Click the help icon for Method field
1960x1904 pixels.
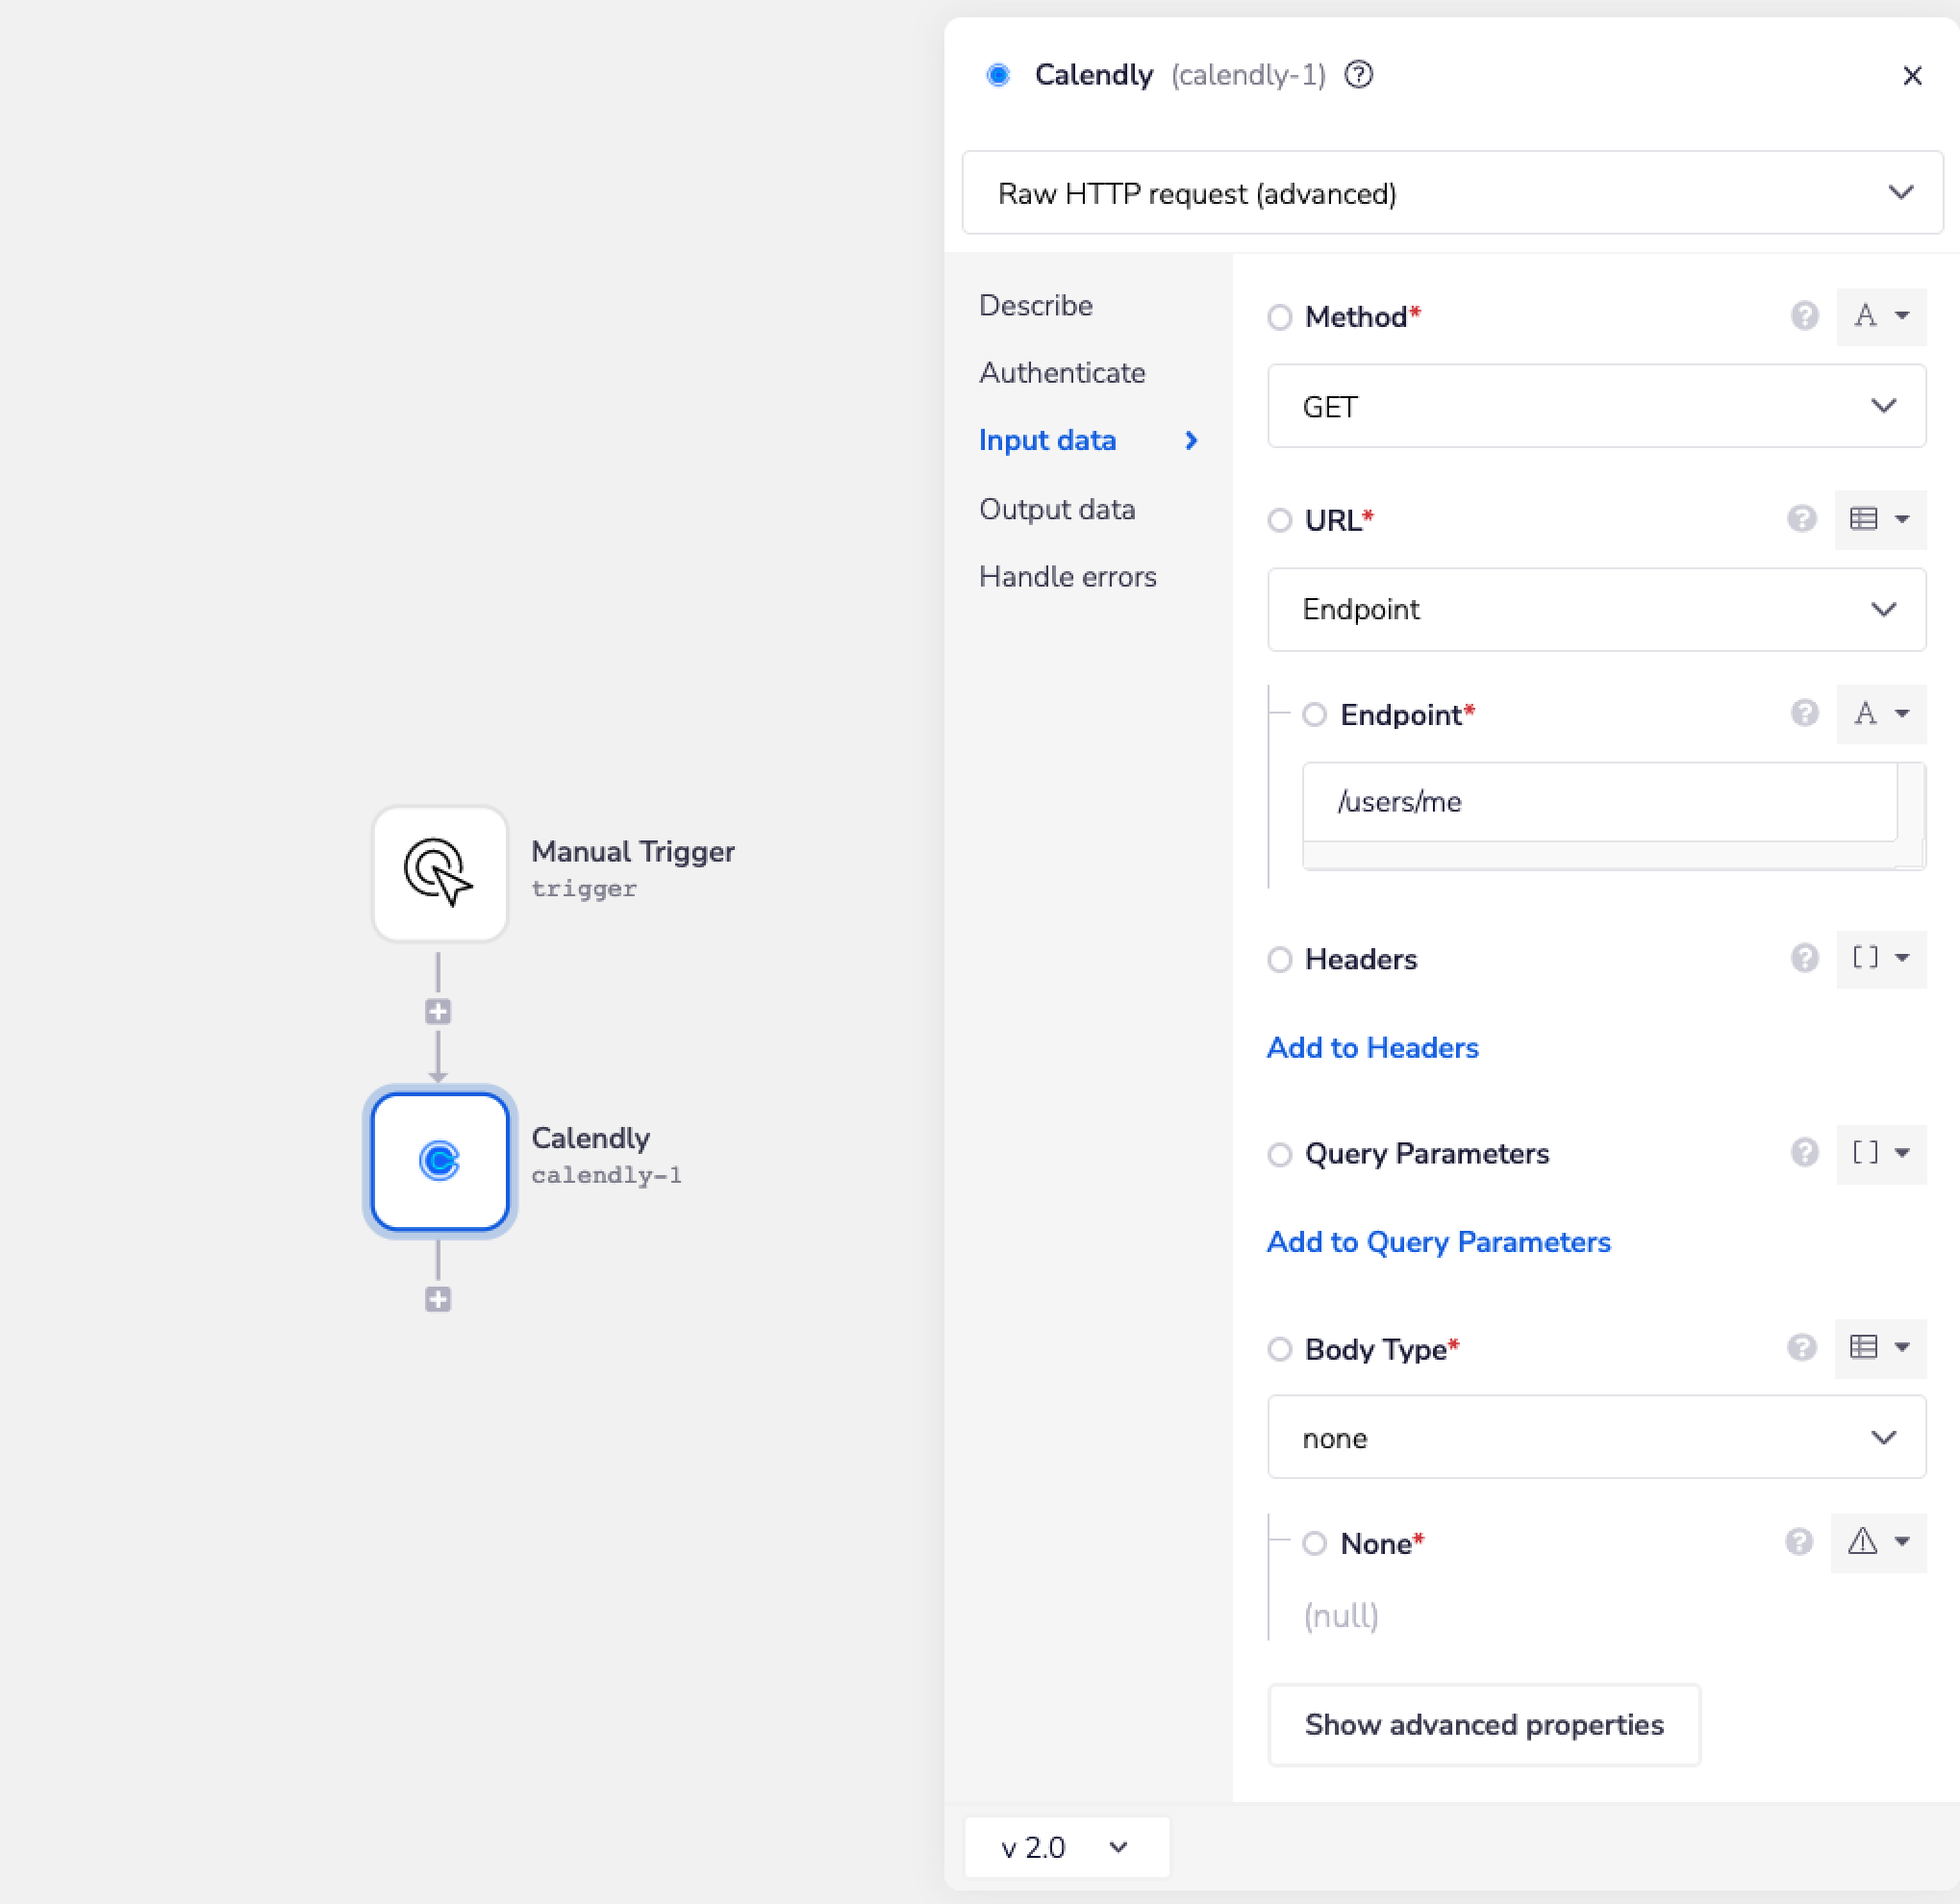[1804, 317]
